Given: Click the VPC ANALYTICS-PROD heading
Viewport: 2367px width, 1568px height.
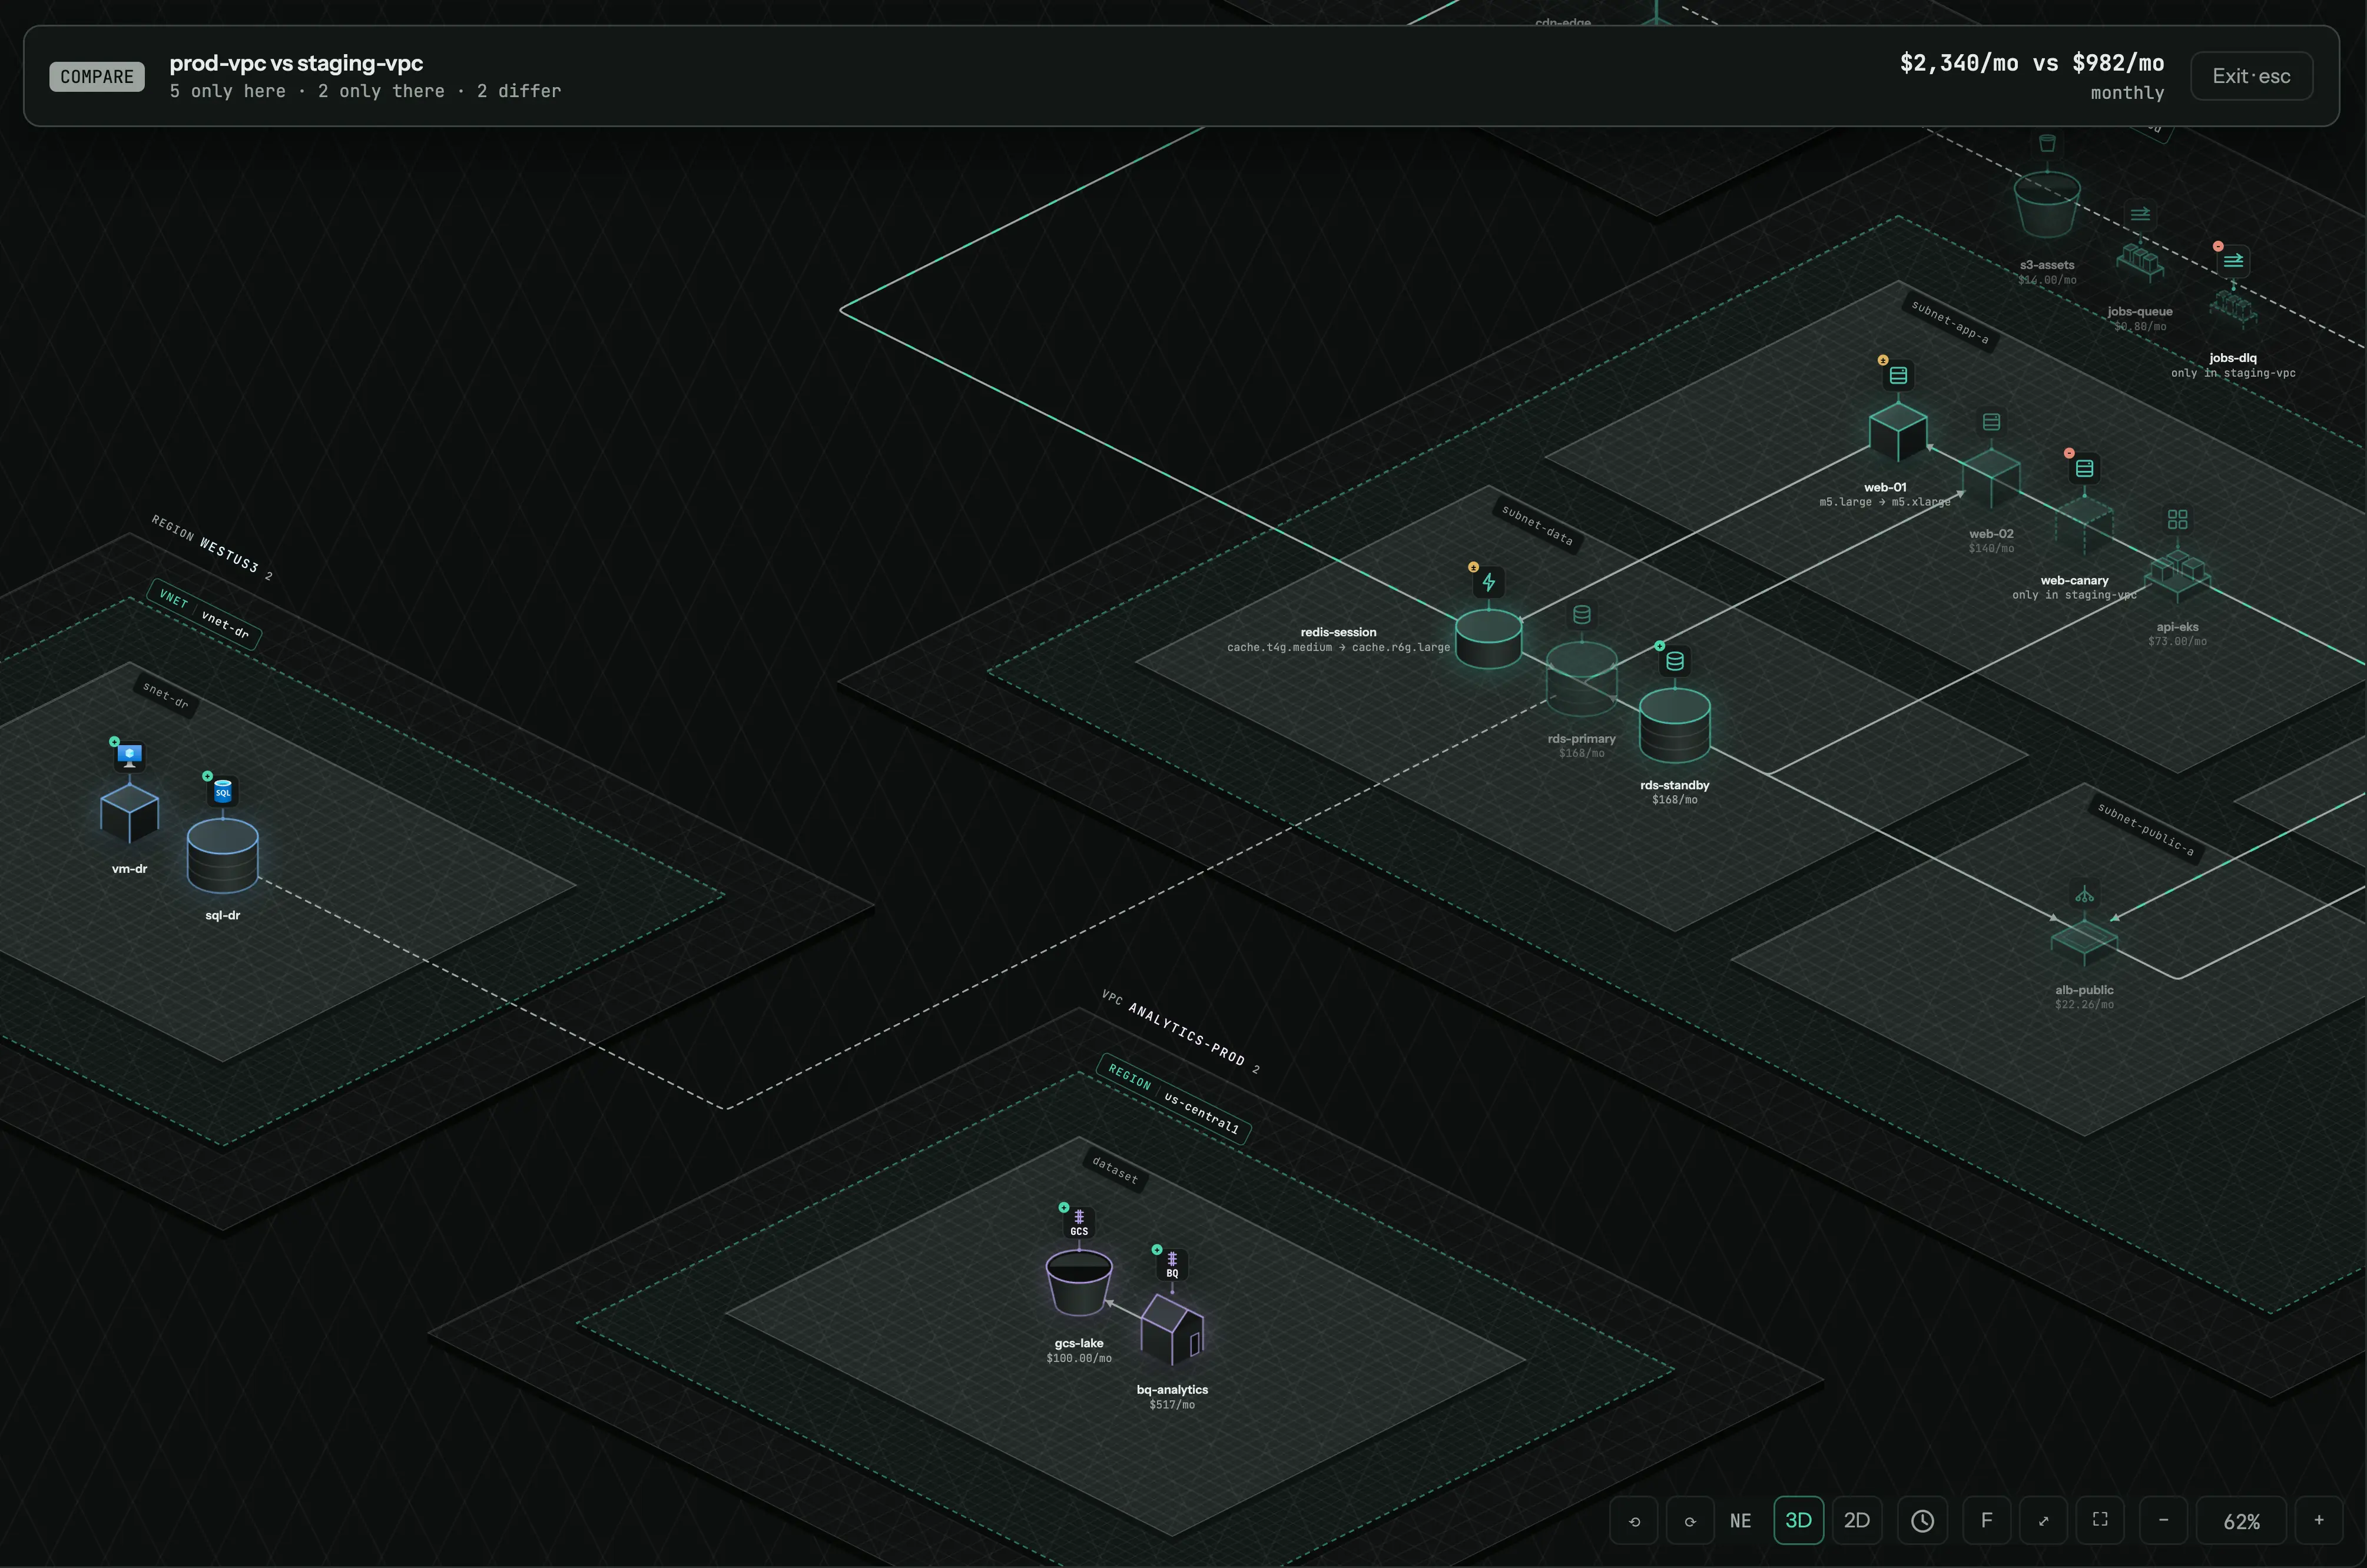Looking at the screenshot, I should 1181,1032.
